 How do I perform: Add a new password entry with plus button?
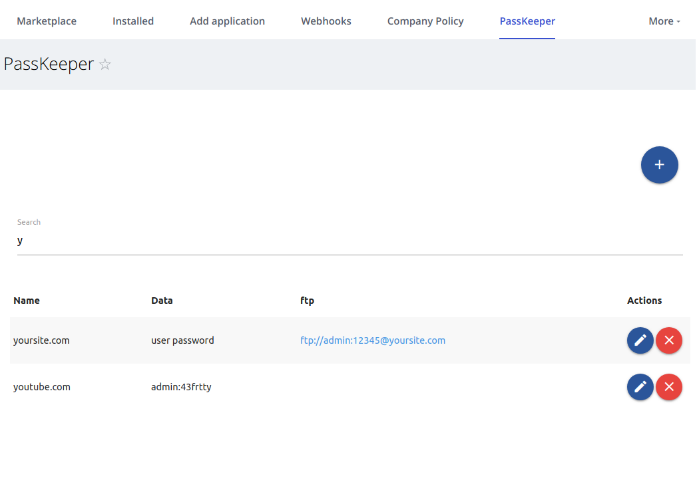coord(659,165)
